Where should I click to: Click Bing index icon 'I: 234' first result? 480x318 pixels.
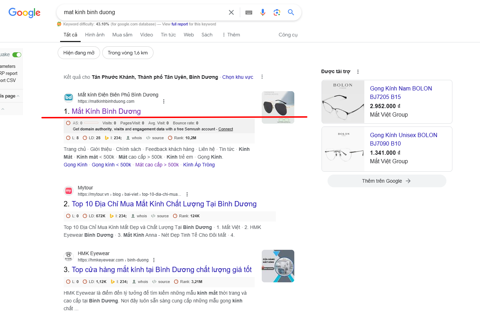[x=107, y=138]
